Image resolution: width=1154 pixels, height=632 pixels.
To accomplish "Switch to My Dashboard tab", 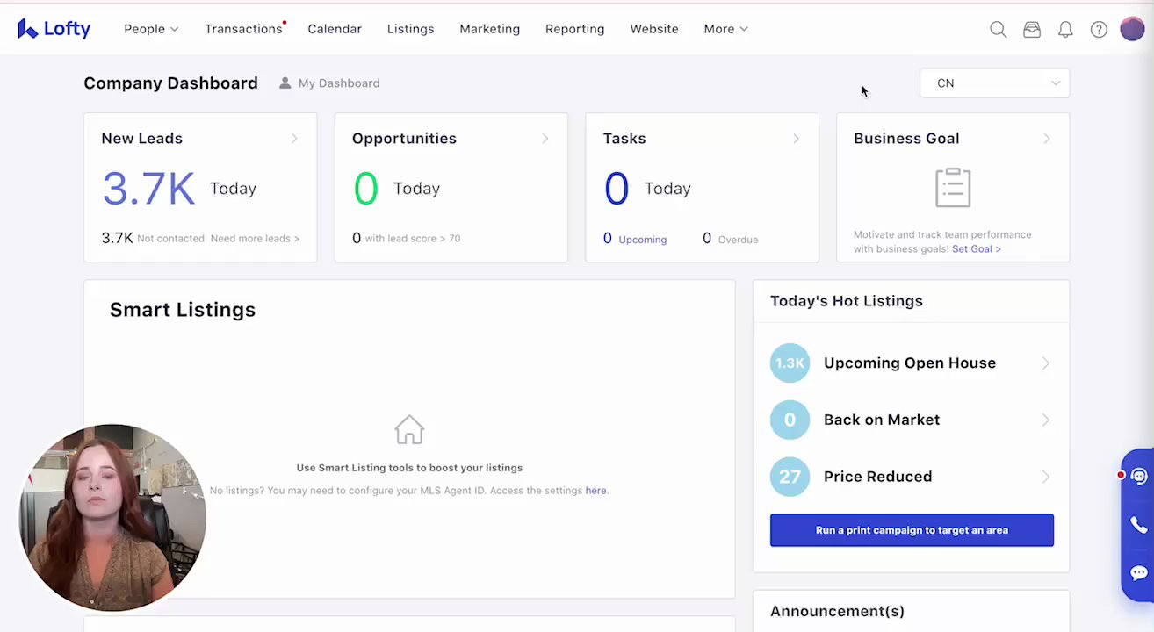I will pyautogui.click(x=330, y=83).
